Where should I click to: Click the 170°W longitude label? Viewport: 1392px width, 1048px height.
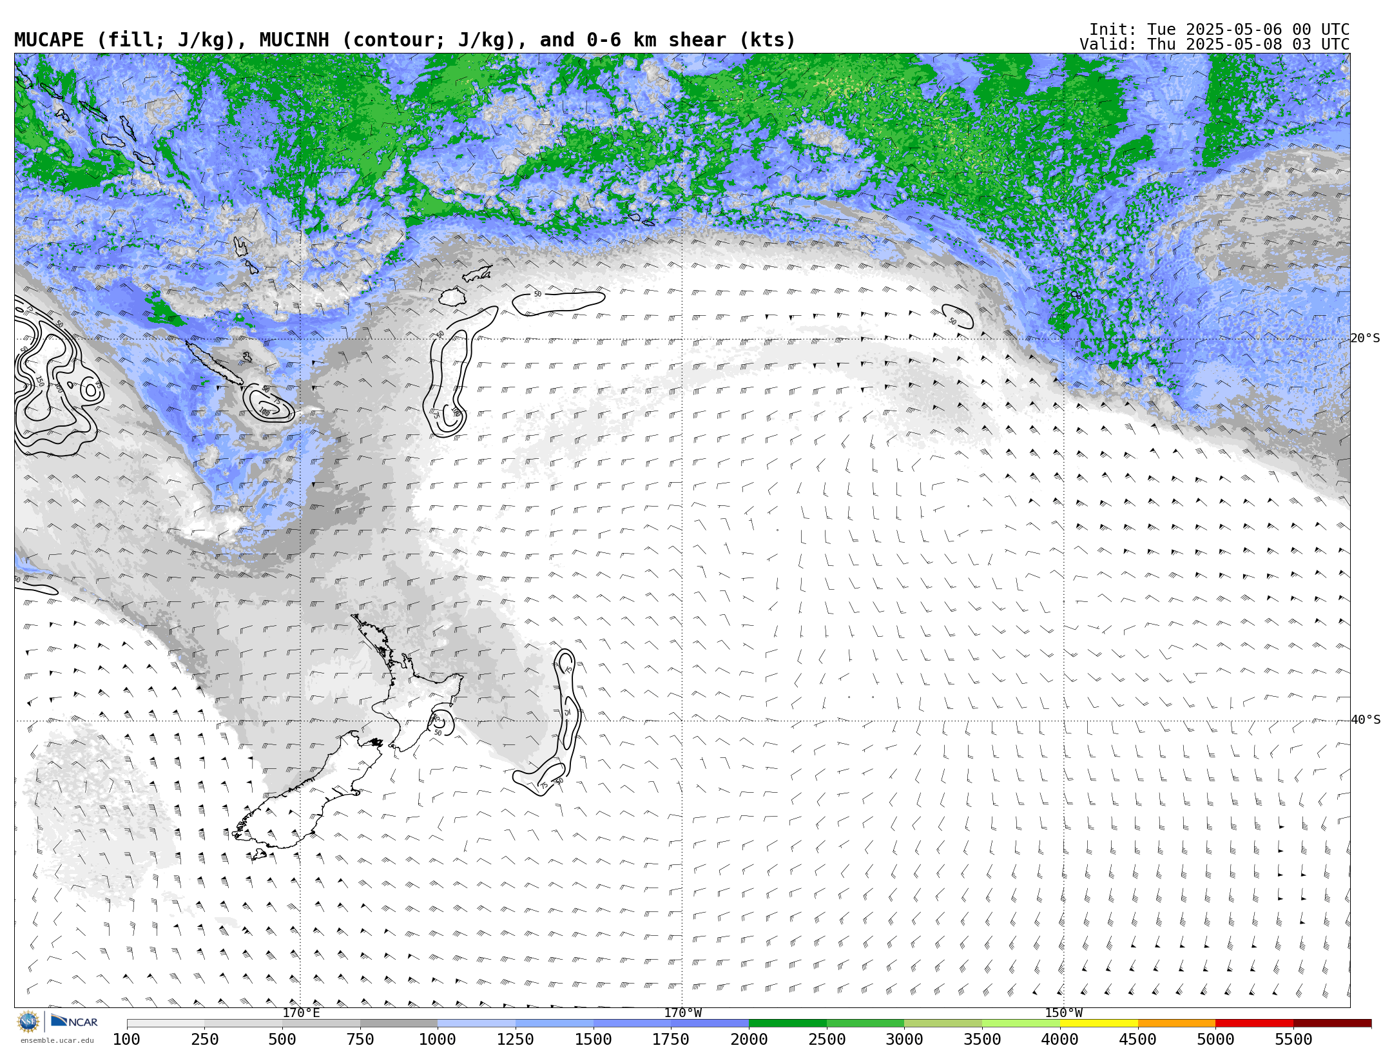[x=682, y=1013]
